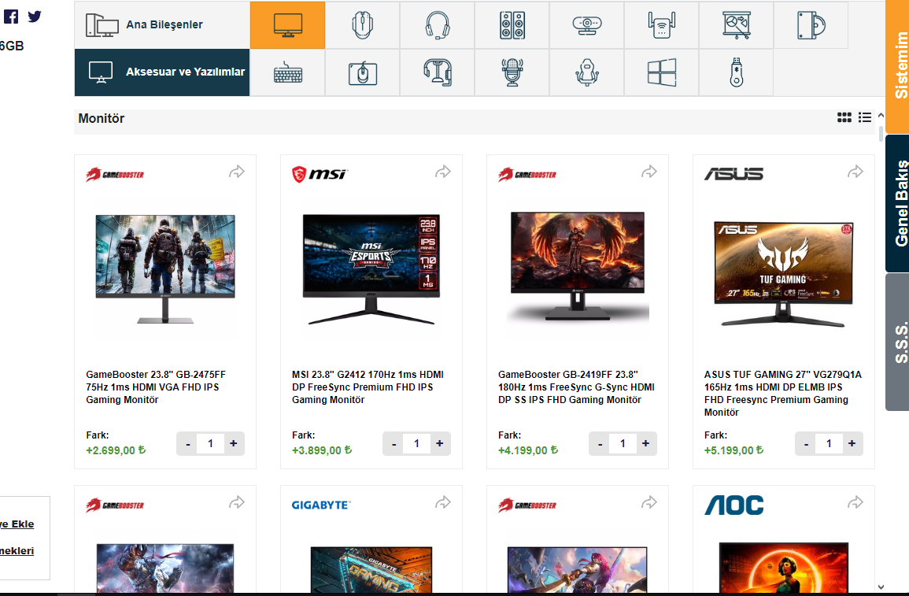The image size is (909, 596).
Task: Open the Headset stand category icon
Action: pos(437,72)
